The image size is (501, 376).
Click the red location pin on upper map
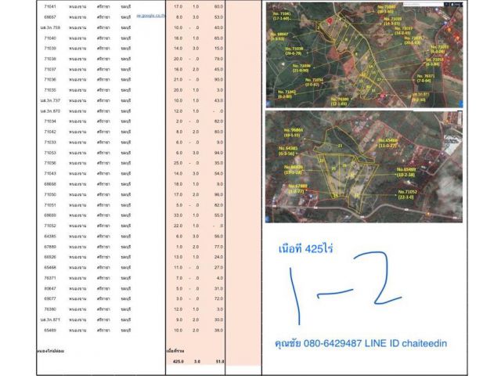tap(330, 20)
